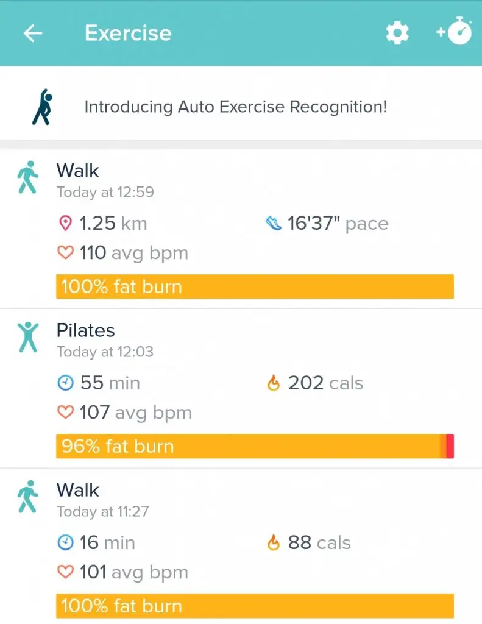Tap the 88 cals value
482x624 pixels.
[x=319, y=542]
